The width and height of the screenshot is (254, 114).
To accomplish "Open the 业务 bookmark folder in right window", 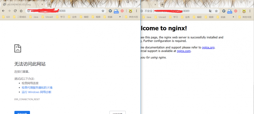I will point(185,17).
